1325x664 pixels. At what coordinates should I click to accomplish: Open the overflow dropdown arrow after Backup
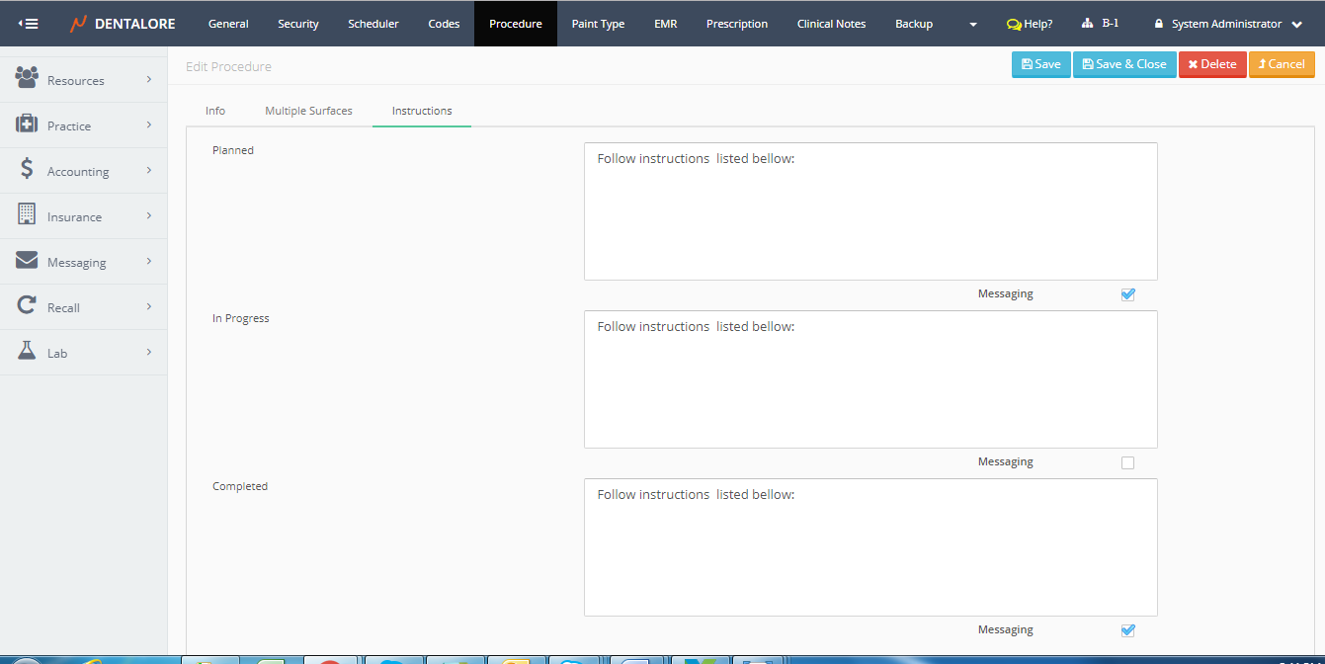click(973, 24)
